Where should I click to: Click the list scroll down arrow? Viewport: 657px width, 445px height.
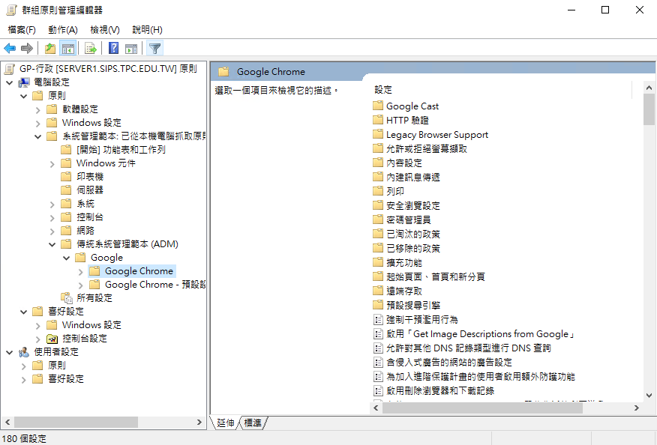(x=649, y=396)
